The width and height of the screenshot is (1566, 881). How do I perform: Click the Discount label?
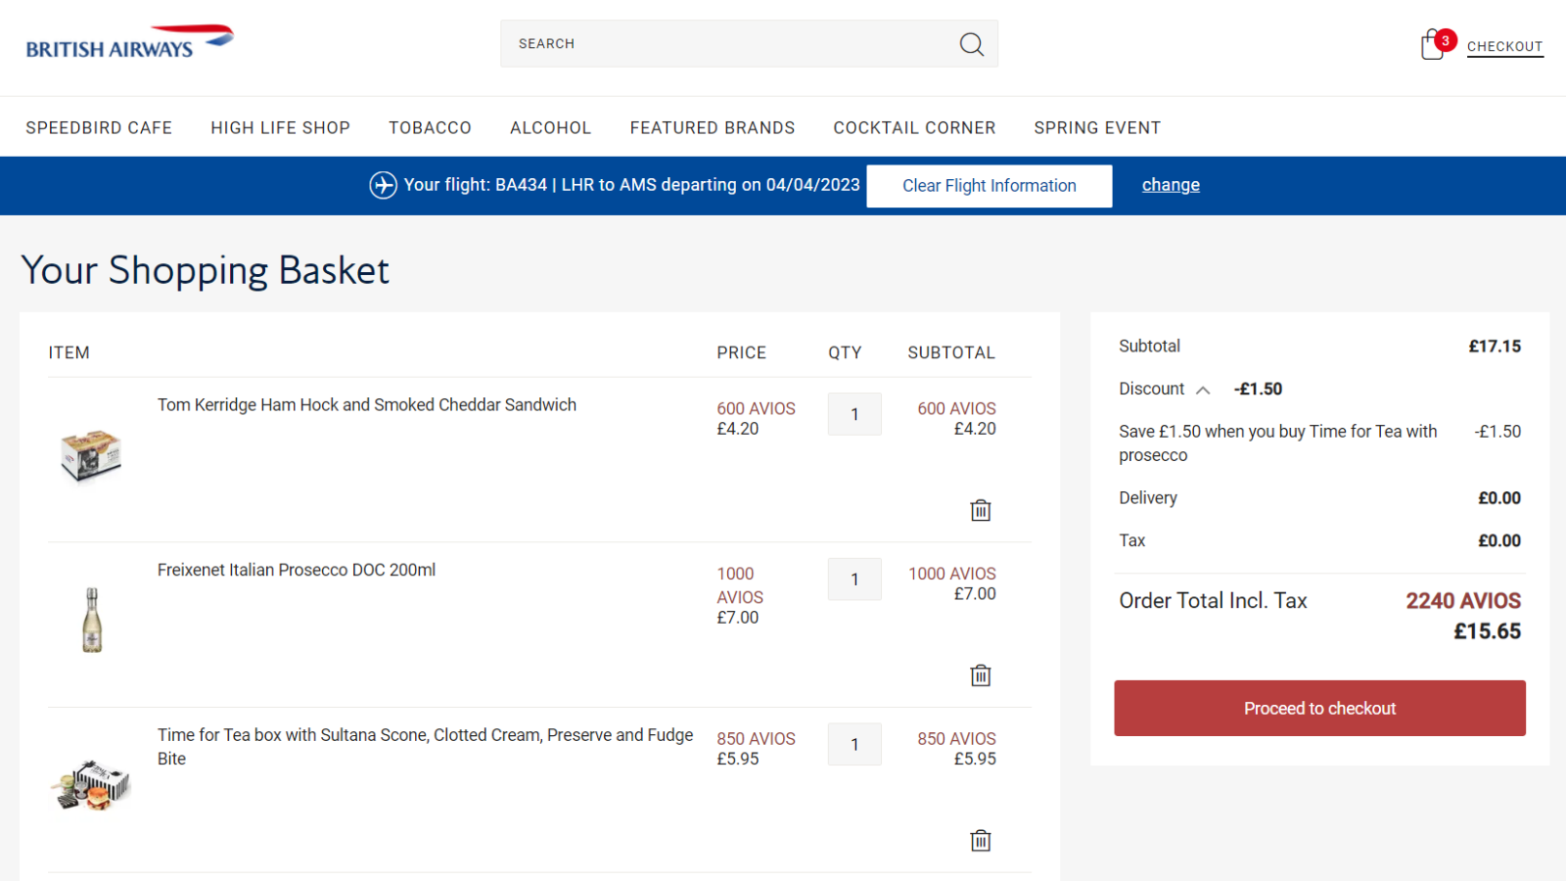pyautogui.click(x=1152, y=389)
